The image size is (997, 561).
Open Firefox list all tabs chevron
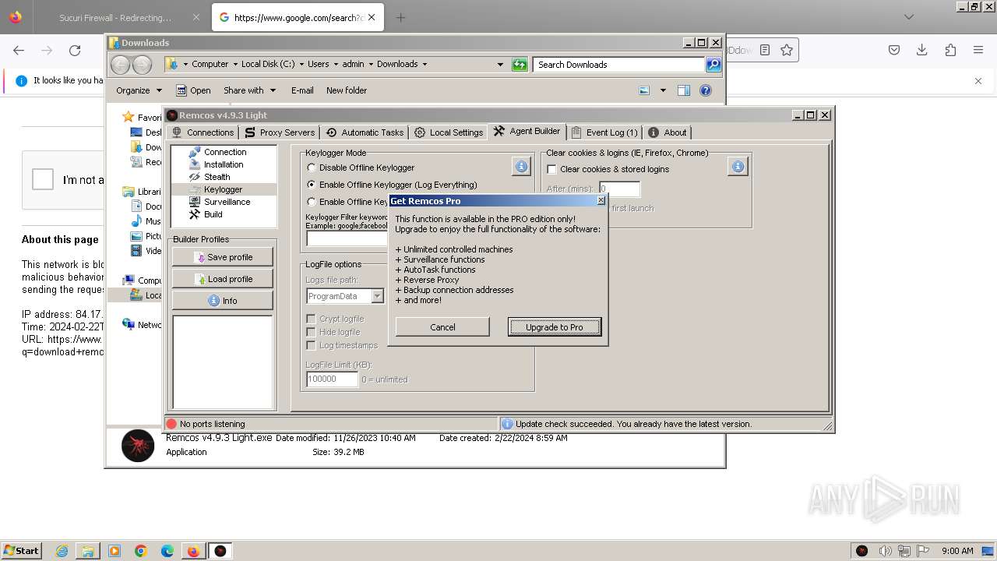pyautogui.click(x=908, y=17)
